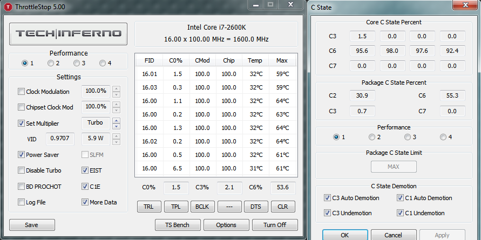Select Performance profile 3 in ThrottleStop window
This screenshot has height=240, width=481.
pyautogui.click(x=76, y=63)
